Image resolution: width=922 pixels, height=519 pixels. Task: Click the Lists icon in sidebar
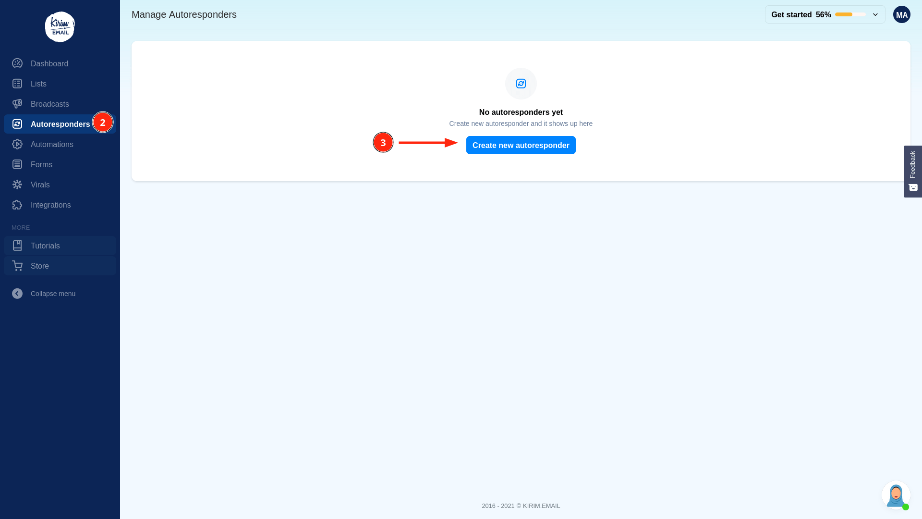[x=17, y=83]
